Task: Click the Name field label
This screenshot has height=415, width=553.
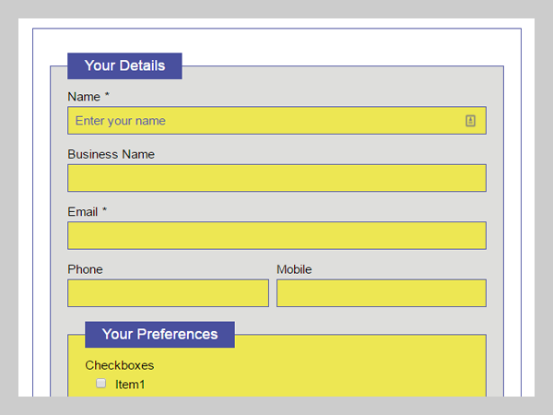Action: pos(83,97)
